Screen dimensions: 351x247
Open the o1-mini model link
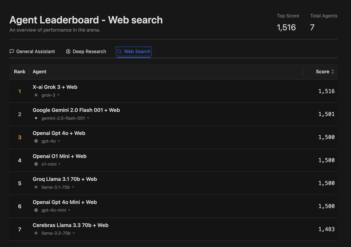tap(49, 164)
